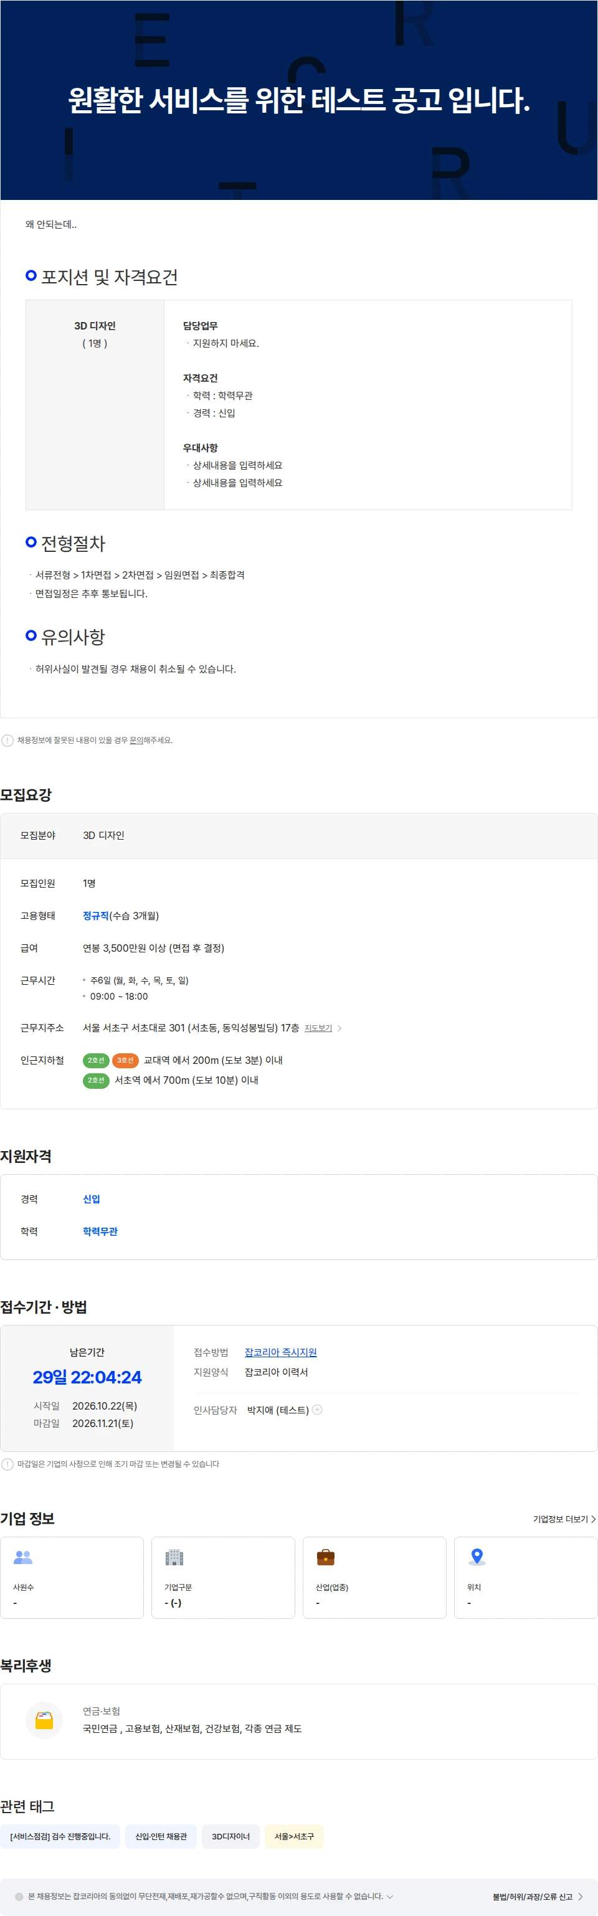Click the 국민연금, 고용보험 benefits list text
This screenshot has height=1916, width=598.
(x=192, y=1729)
